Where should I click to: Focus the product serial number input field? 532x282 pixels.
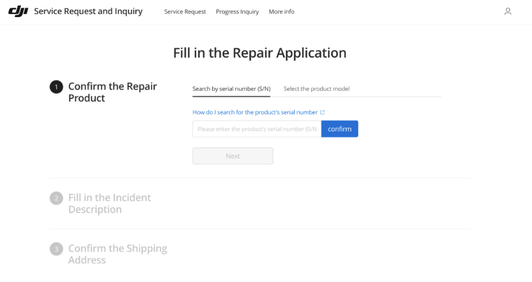(x=256, y=129)
